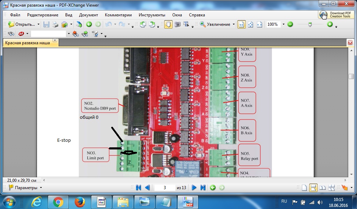Rotate page clockwise

coord(152,24)
